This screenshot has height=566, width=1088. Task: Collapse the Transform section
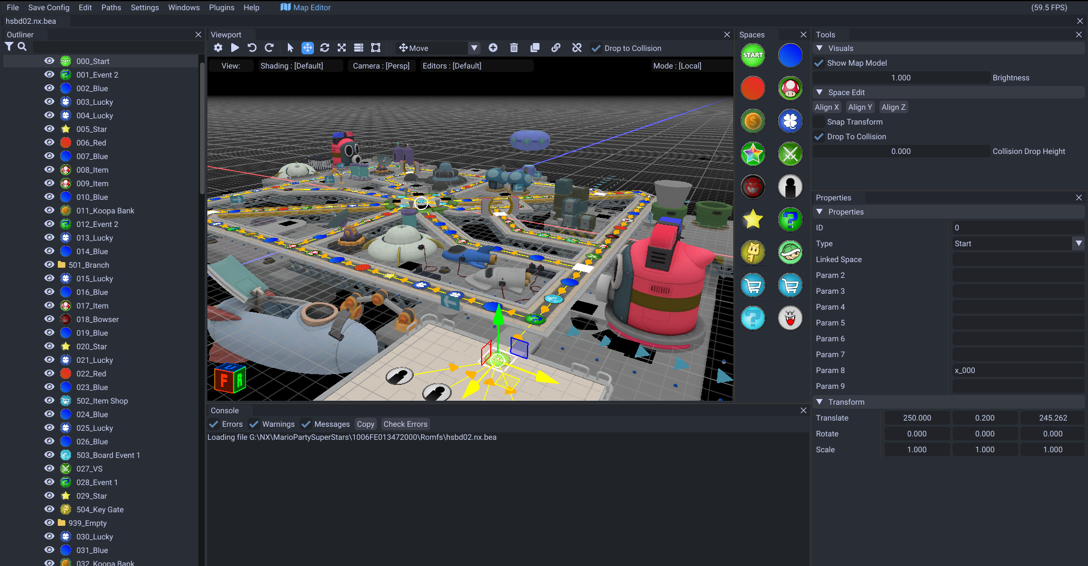coord(819,402)
